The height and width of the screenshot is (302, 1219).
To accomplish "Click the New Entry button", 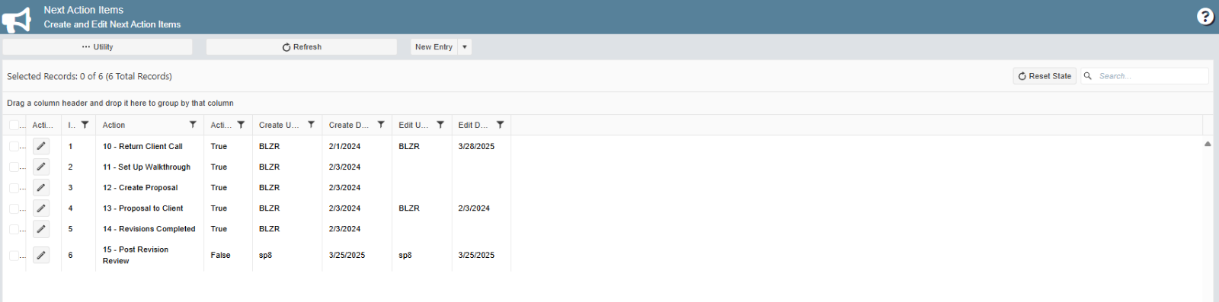I will (434, 47).
